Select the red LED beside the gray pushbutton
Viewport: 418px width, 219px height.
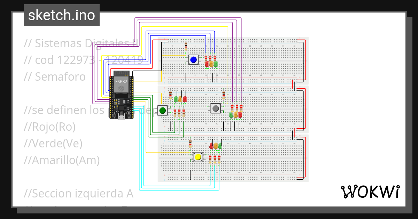240,115
